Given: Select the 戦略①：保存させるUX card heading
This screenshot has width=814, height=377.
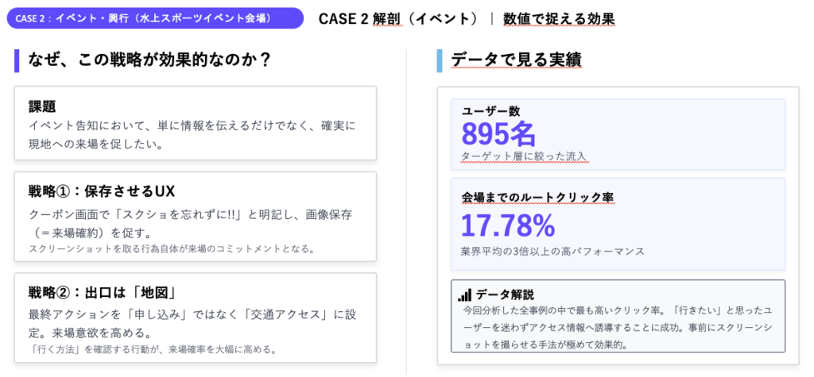Looking at the screenshot, I should pyautogui.click(x=102, y=191).
